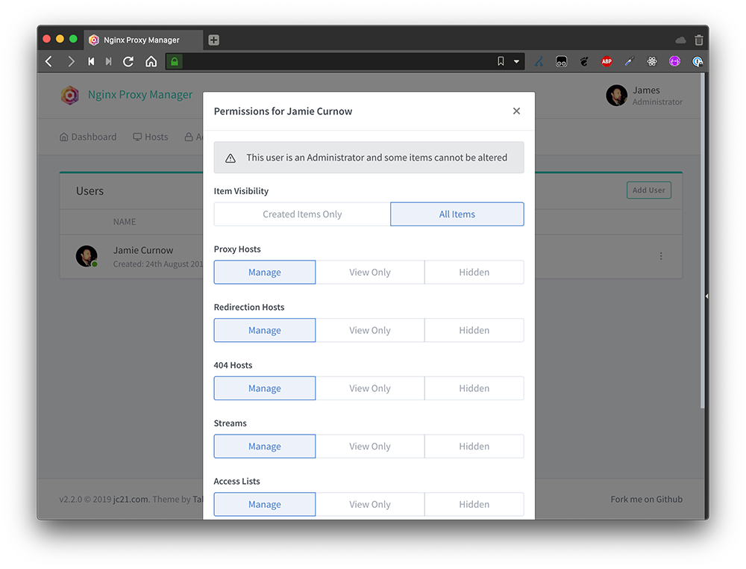Click the green padlock in the address bar
Image resolution: width=746 pixels, height=569 pixels.
coord(174,61)
